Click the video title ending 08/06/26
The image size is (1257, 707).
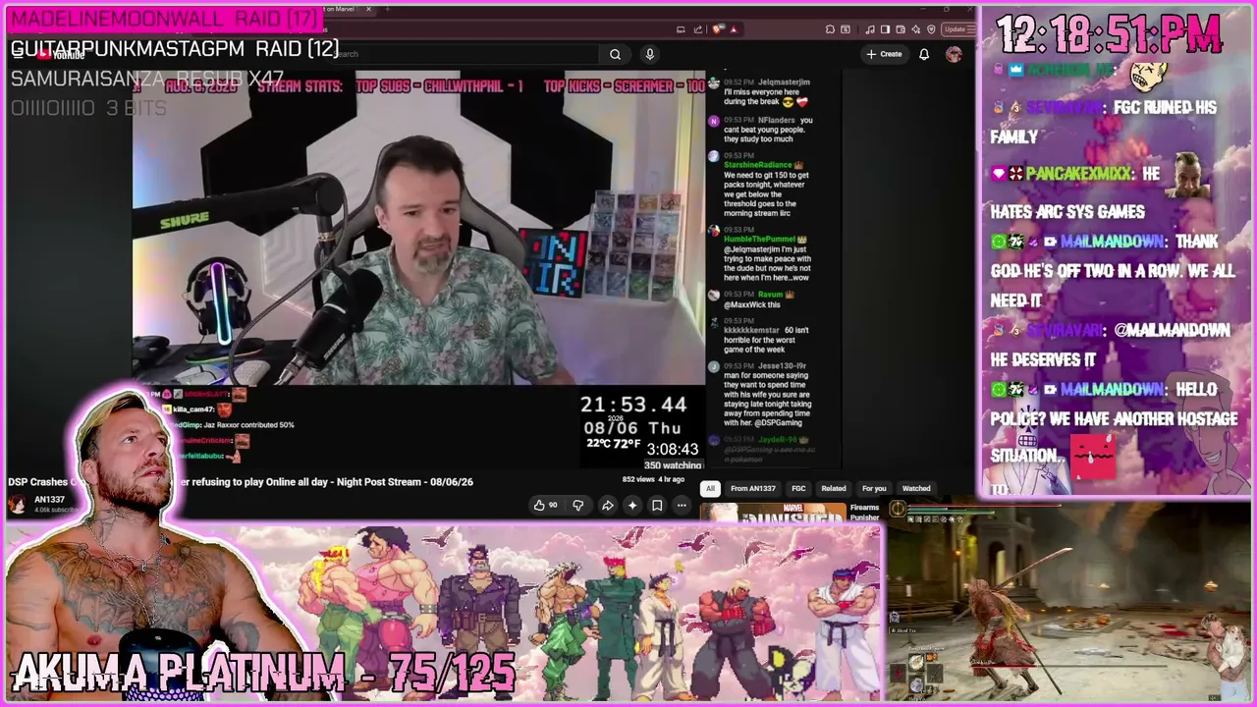(x=241, y=482)
